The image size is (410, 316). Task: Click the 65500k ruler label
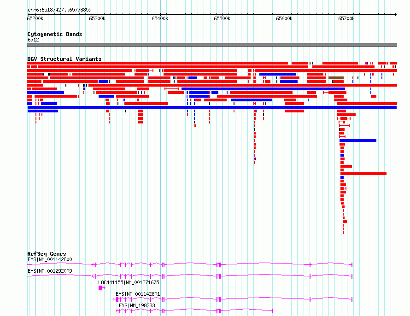click(222, 18)
